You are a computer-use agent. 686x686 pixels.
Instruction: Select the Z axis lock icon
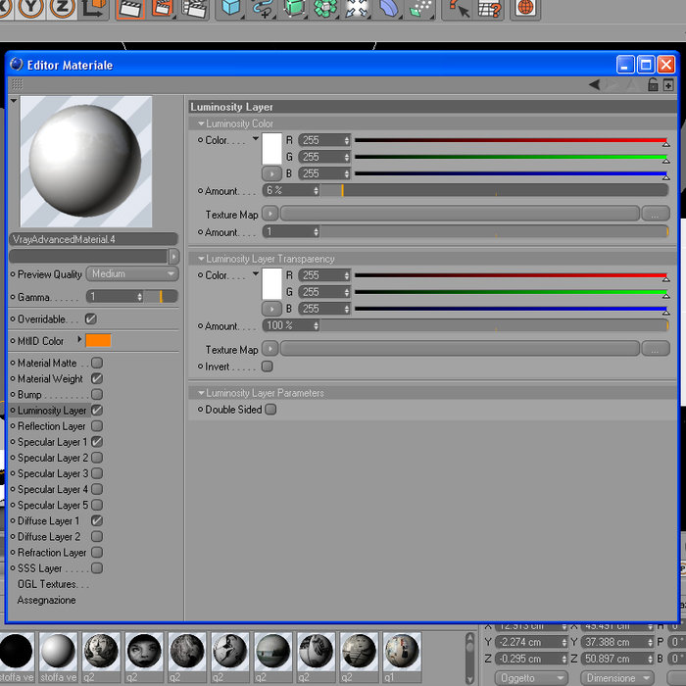pyautogui.click(x=62, y=8)
